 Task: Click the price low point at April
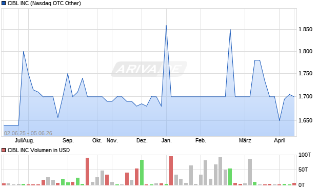coord(280,120)
